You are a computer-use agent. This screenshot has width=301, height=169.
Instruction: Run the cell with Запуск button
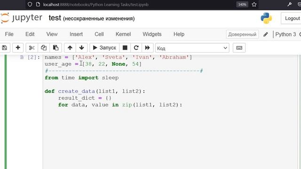coord(104,48)
